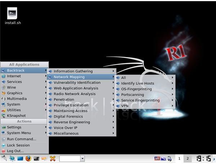Image resolution: width=216 pixels, height=164 pixels.
Task: Click the Internet globe icon in menu
Action: pyautogui.click(x=4, y=76)
